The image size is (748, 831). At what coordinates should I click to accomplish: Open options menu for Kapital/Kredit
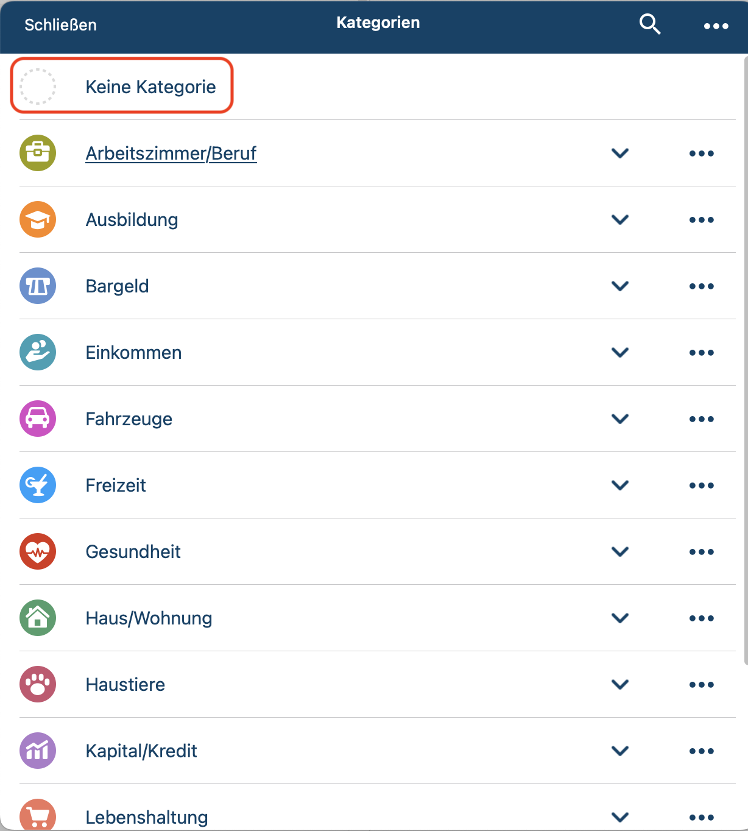pyautogui.click(x=702, y=751)
